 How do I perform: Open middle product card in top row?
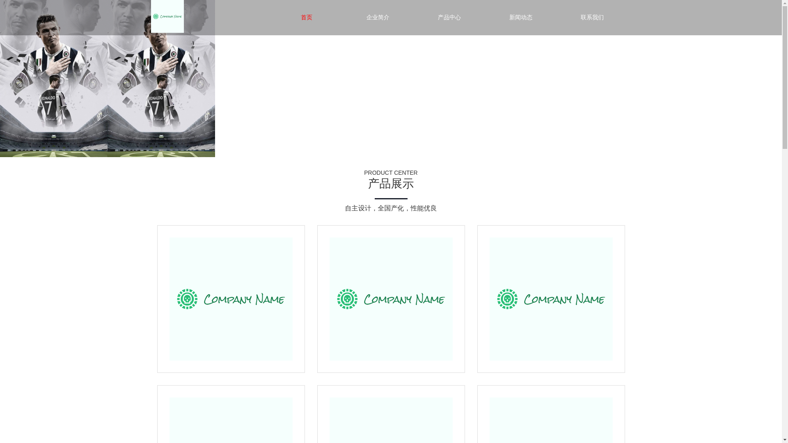click(391, 299)
